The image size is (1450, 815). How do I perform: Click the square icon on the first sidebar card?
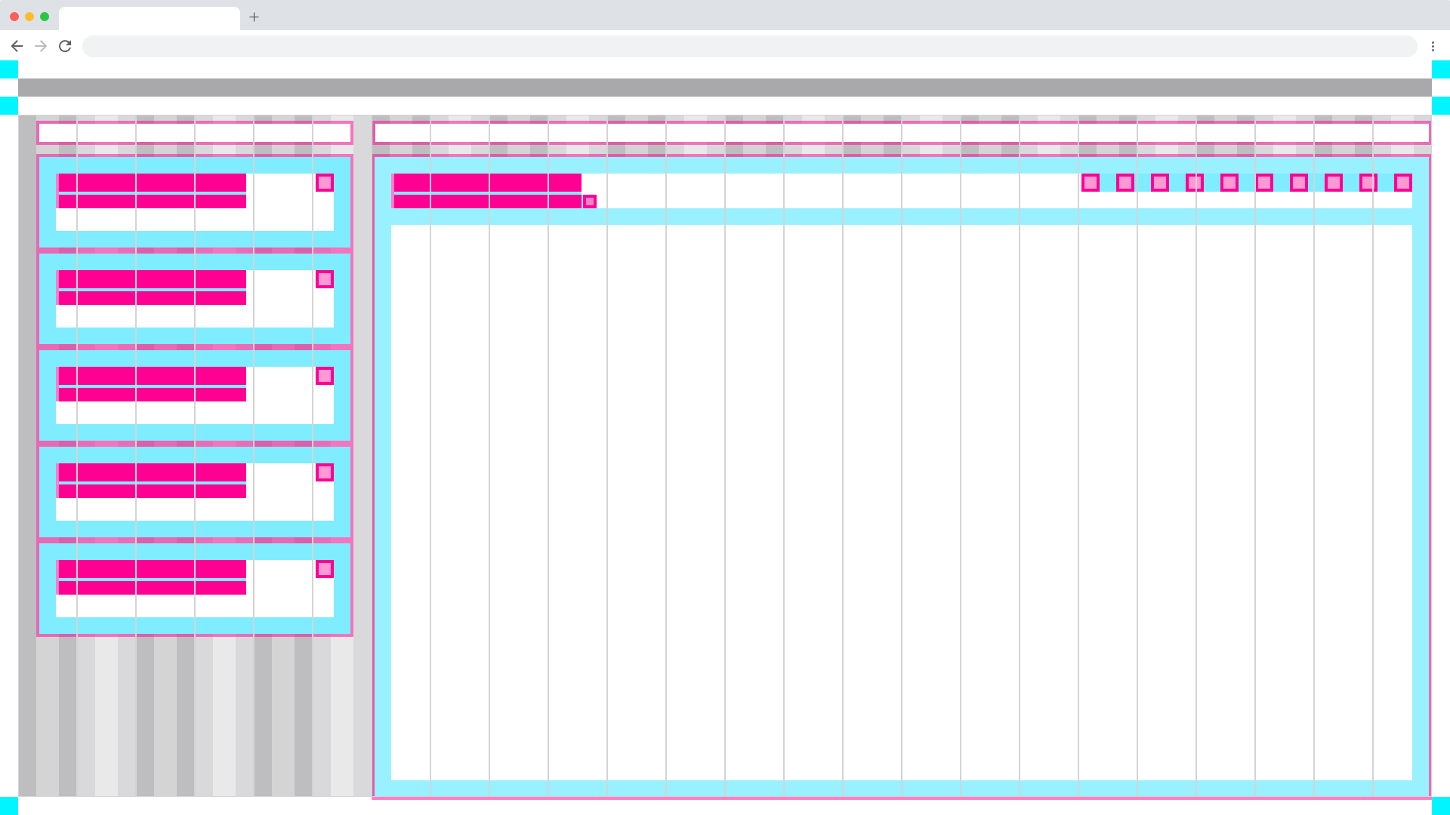point(325,183)
